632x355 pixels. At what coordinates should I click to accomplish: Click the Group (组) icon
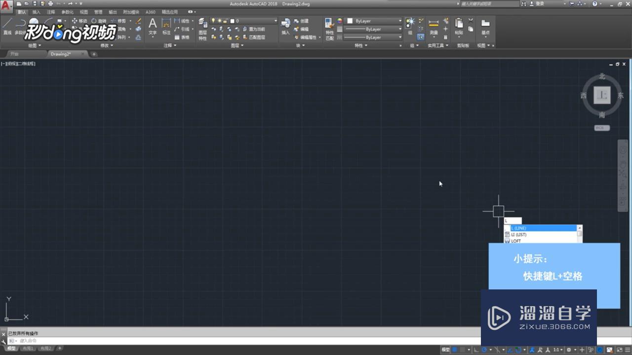coord(410,27)
